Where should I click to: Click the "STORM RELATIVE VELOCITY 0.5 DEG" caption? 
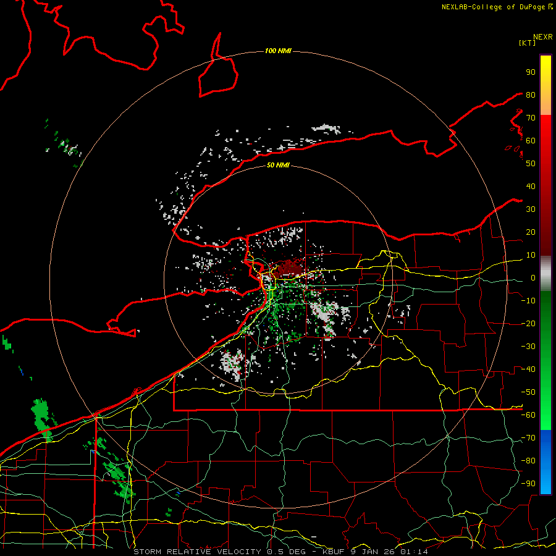(219, 552)
